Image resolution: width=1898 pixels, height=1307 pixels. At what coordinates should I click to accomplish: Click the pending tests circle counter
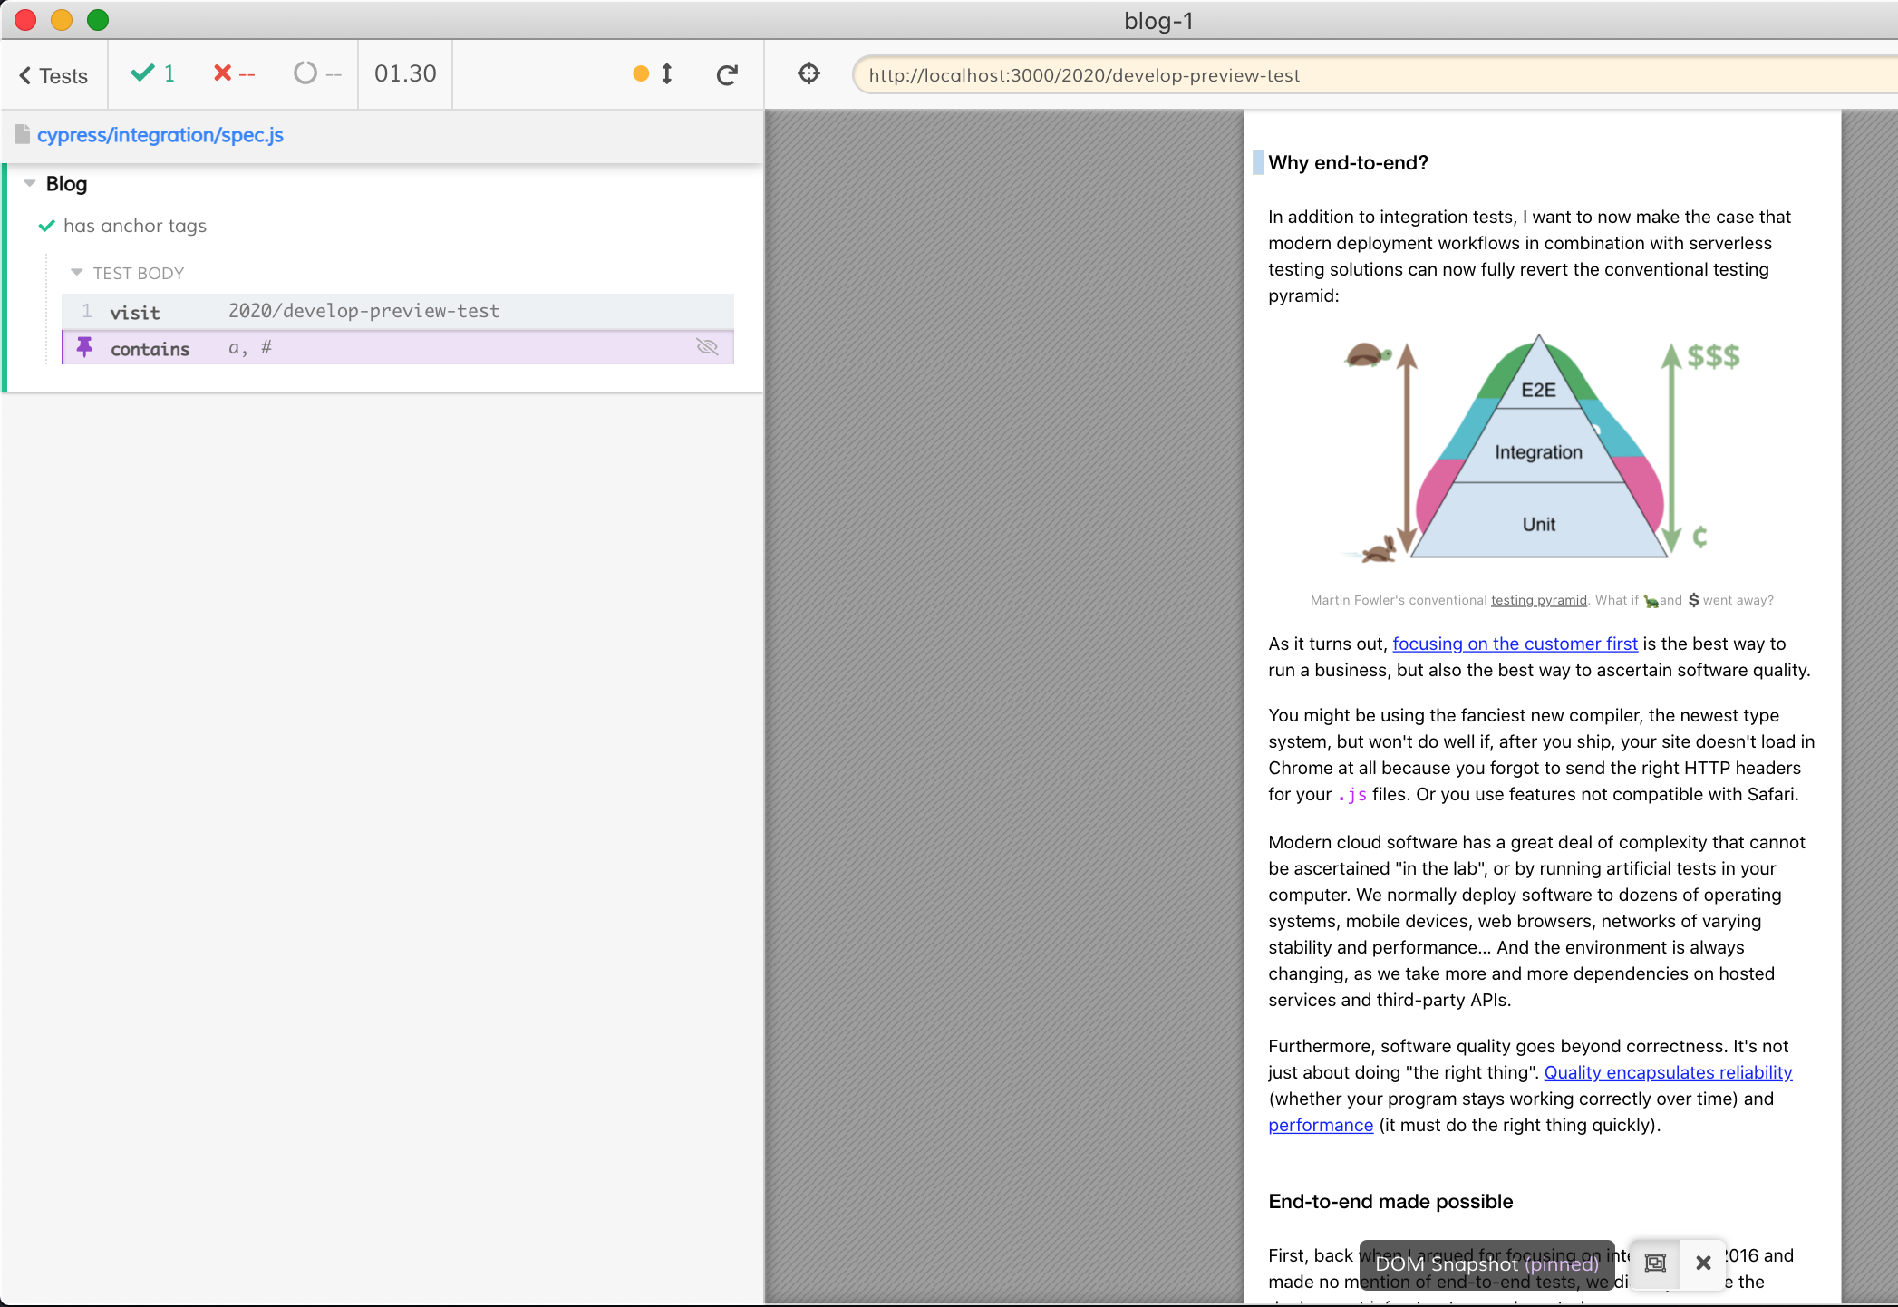[x=317, y=73]
